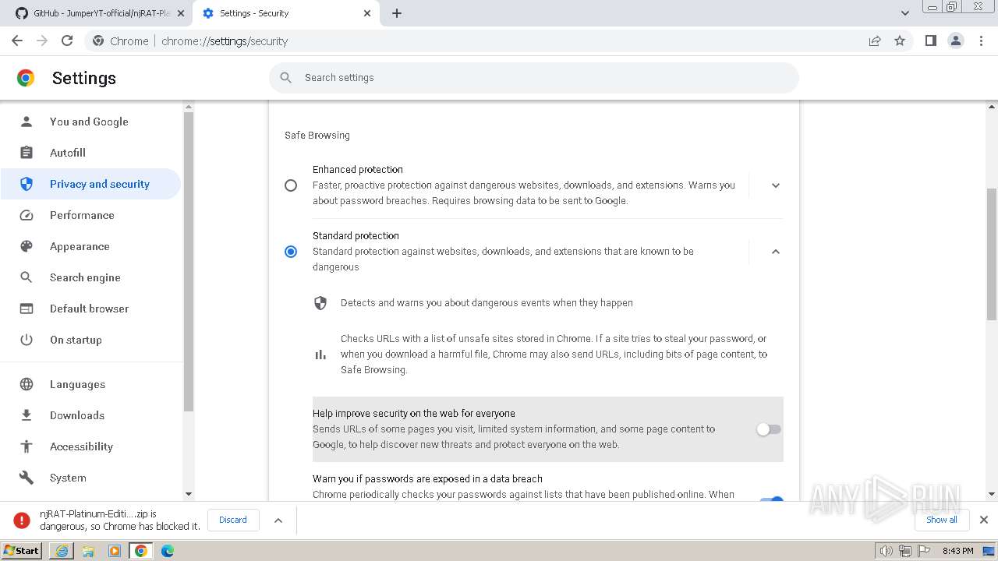
Task: Select Enhanced protection radio button
Action: (x=291, y=185)
